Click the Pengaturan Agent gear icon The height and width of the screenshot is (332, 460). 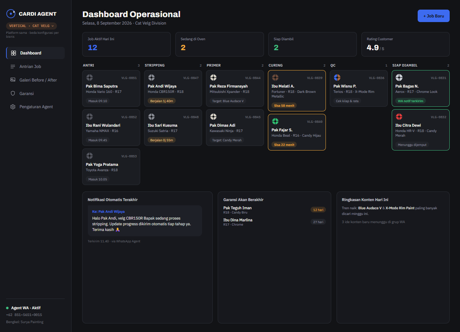13,107
